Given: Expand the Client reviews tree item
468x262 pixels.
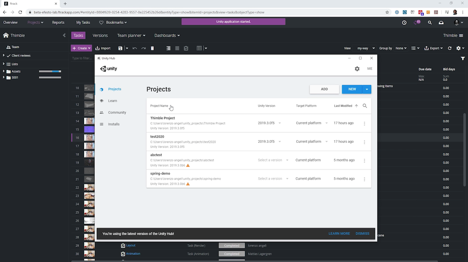Looking at the screenshot, I should 4,56.
